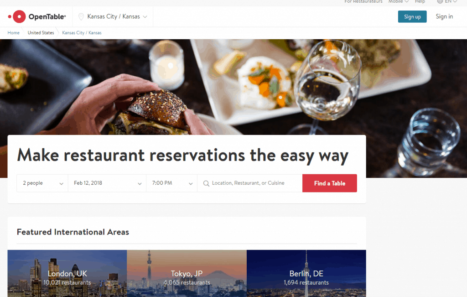
Task: Expand the Mobile menu at top
Action: tap(399, 1)
